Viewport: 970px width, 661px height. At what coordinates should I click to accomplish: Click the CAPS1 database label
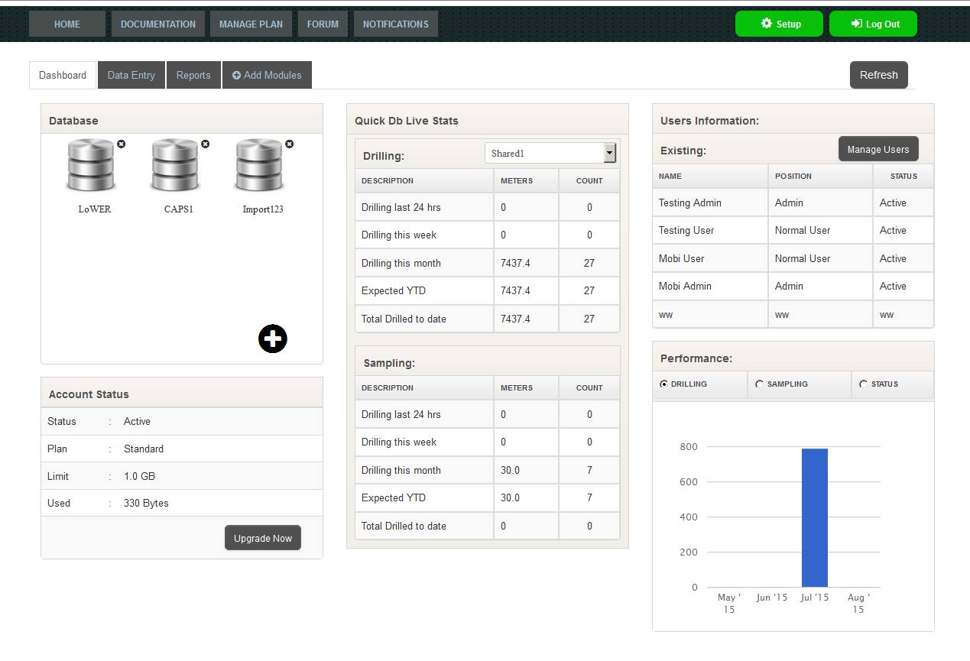point(179,209)
